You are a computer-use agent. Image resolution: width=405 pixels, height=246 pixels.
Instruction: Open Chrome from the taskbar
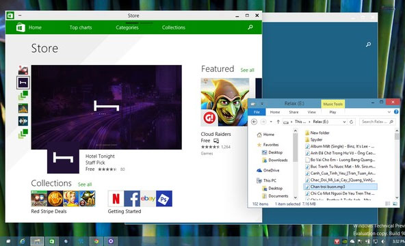[96, 241]
